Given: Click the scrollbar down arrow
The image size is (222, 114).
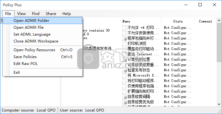Looking at the screenshot, I should pyautogui.click(x=219, y=104).
